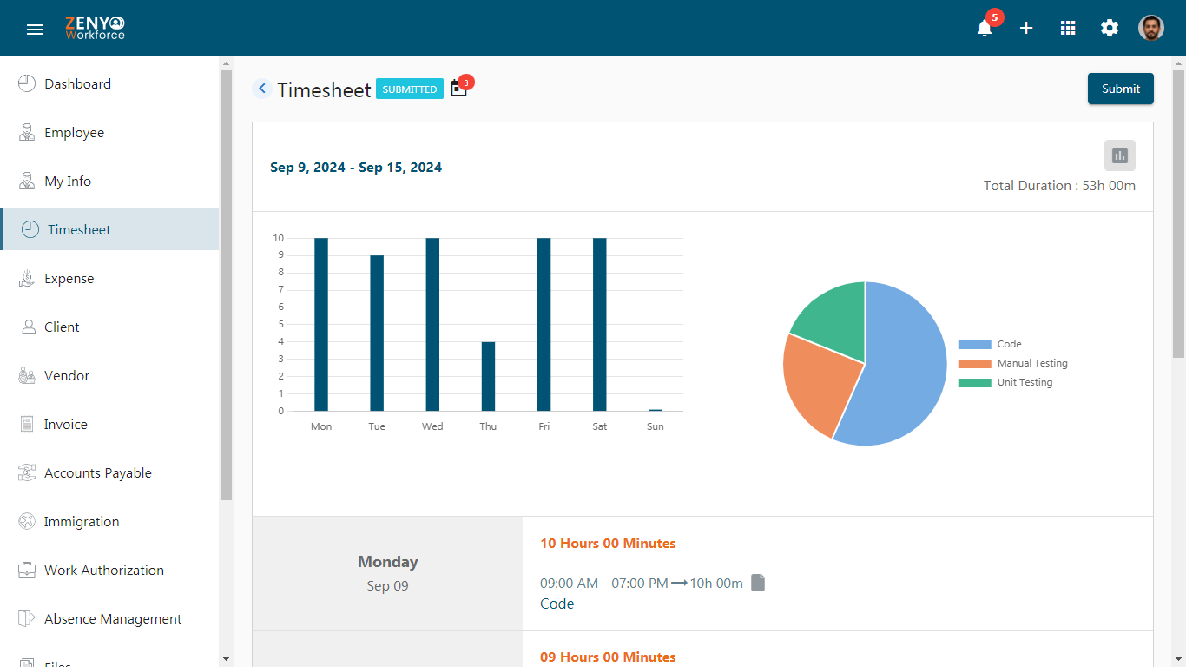
Task: Click the Employee sidebar icon
Action: point(27,132)
